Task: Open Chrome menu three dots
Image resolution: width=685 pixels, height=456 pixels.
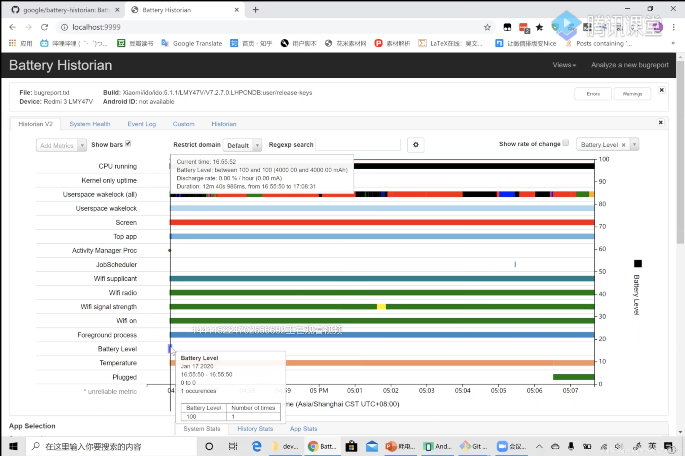Action: 674,27
